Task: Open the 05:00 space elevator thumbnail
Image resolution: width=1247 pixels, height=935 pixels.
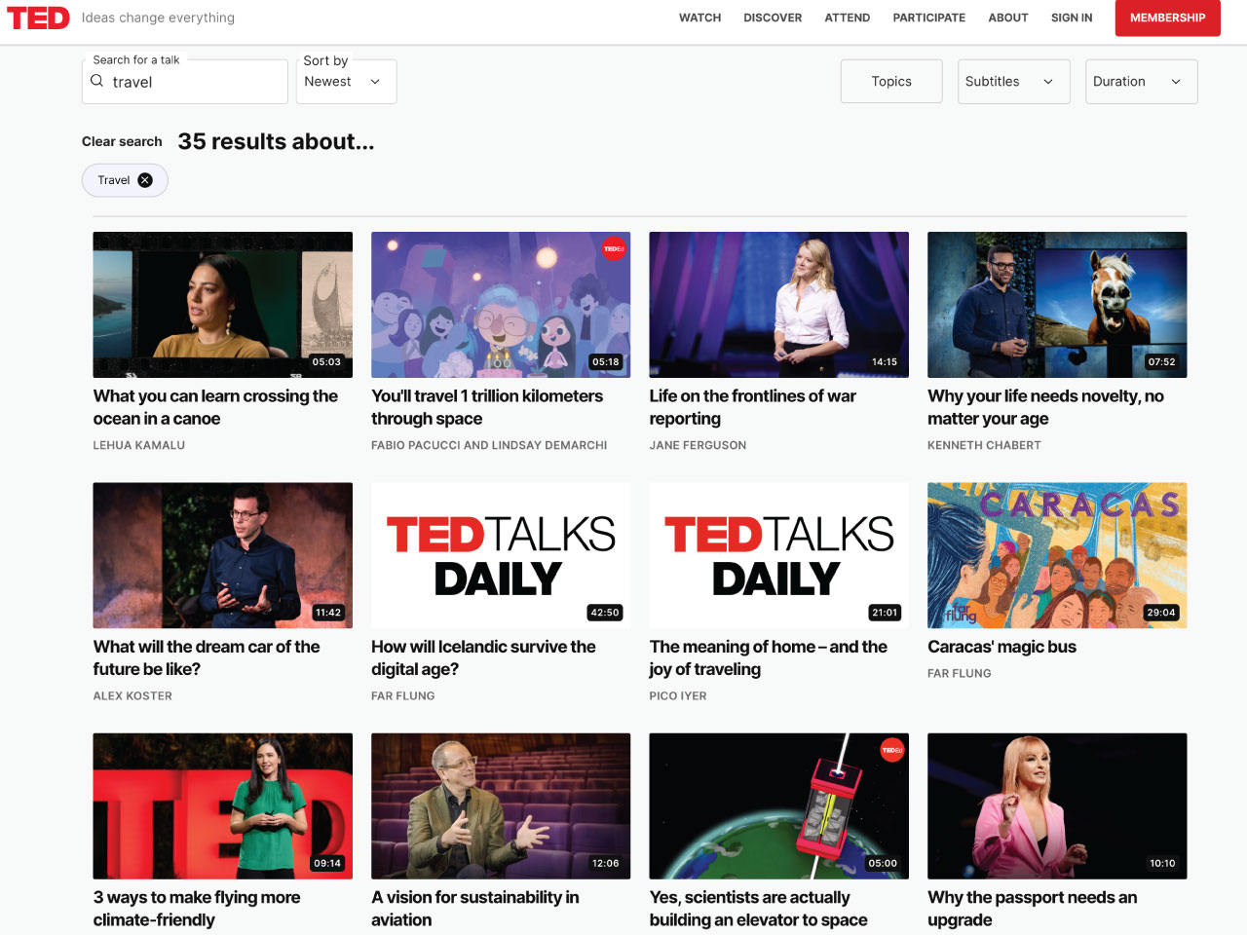Action: click(x=779, y=806)
